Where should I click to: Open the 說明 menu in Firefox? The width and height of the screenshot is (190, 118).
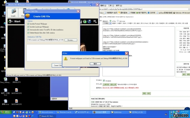click(x=119, y=6)
